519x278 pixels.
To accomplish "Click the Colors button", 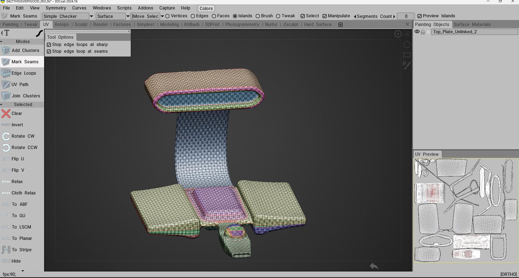I will click(206, 8).
